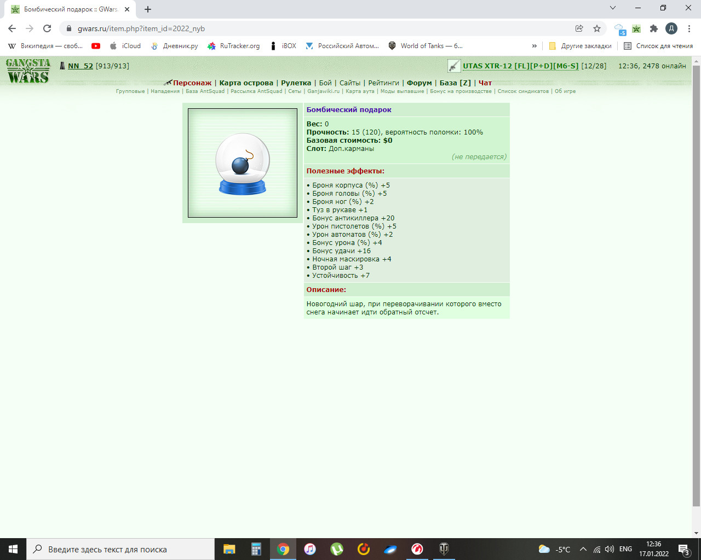
Task: Open the RuTracker.org bookmark
Action: [x=234, y=46]
